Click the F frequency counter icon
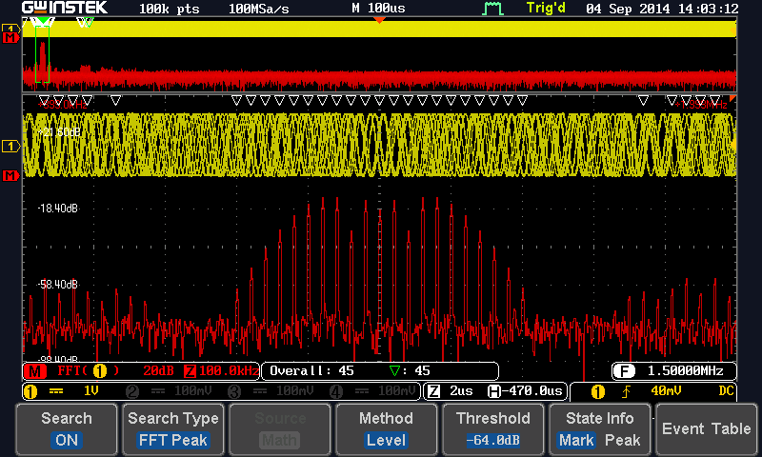 tap(624, 370)
